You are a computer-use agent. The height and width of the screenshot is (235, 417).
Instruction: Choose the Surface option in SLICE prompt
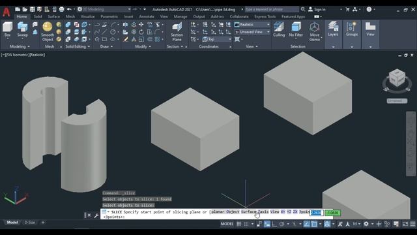pos(249,211)
